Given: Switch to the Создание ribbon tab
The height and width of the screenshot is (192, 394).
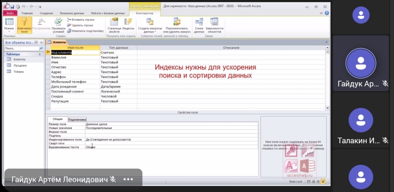Looking at the screenshot, I should tap(47, 13).
